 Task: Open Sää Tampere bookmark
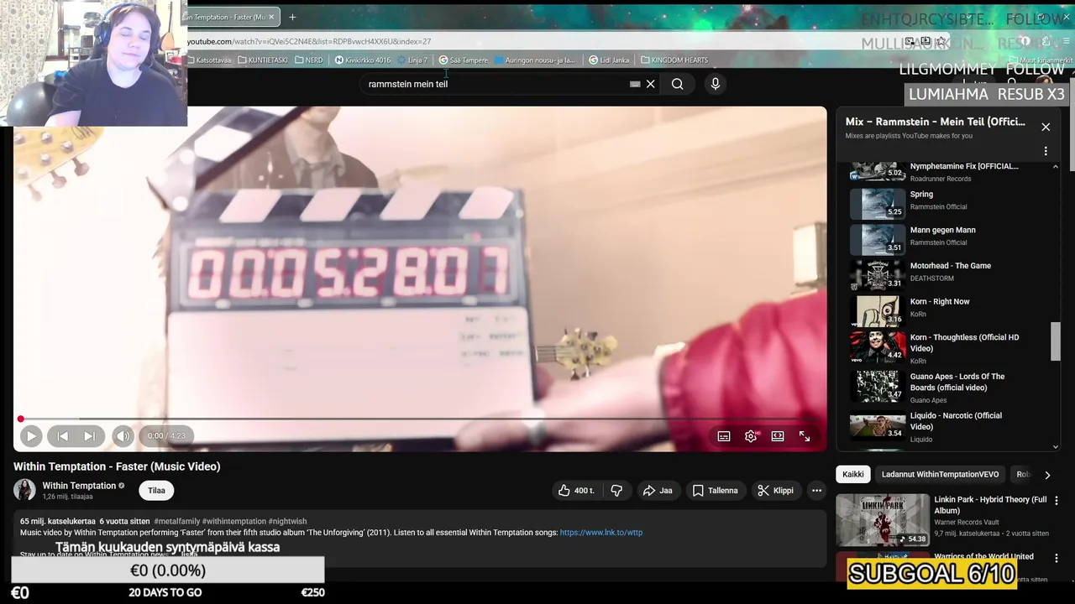click(x=463, y=60)
